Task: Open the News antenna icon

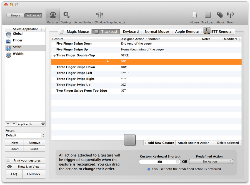Action: click(230, 15)
